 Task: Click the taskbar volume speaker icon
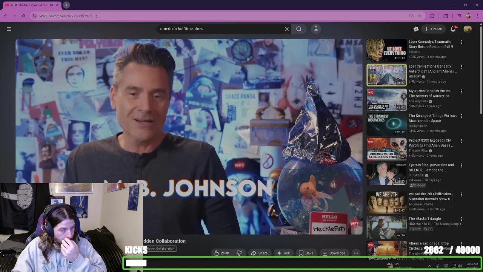tap(460, 266)
